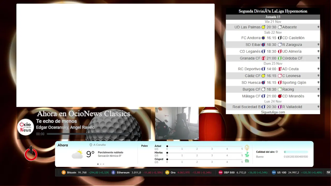Click the Hierba pollen level slider
The image size is (331, 186).
tap(205, 153)
